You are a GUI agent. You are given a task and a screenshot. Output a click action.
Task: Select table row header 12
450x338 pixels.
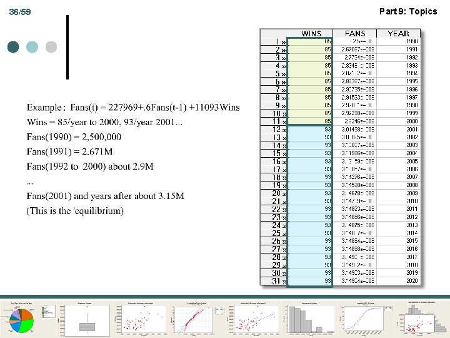click(274, 130)
